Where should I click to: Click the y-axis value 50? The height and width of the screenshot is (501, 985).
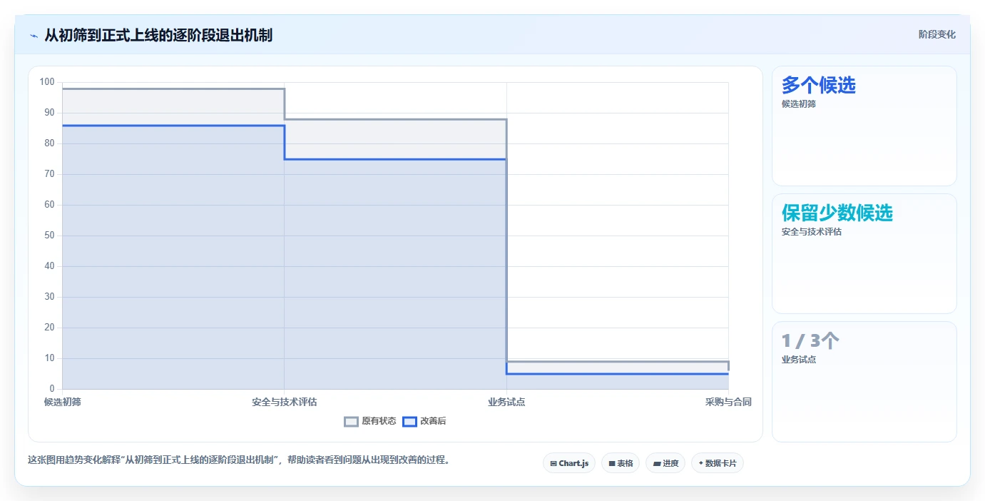coord(49,236)
